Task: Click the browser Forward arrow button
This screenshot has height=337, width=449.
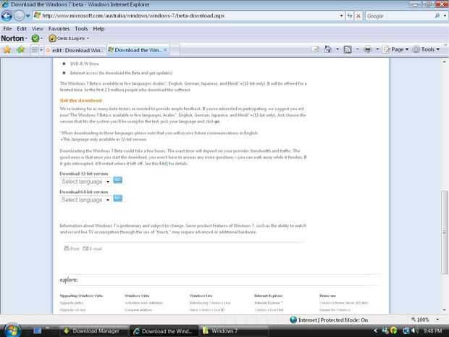Action: click(x=19, y=16)
